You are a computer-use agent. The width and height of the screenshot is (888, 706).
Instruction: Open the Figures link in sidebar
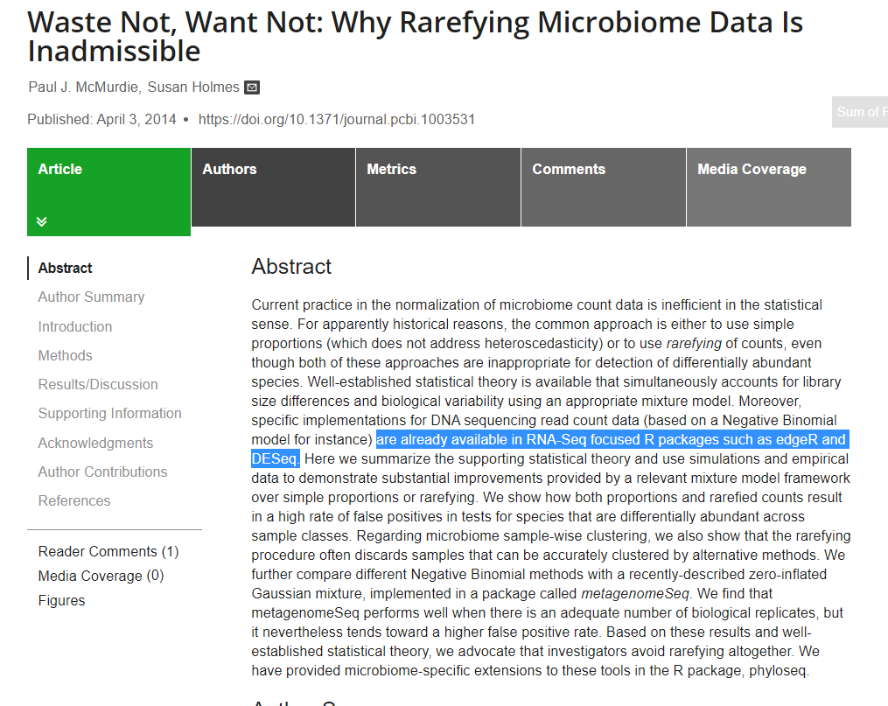61,600
